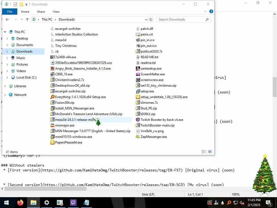Go up one folder level

pos(27,19)
